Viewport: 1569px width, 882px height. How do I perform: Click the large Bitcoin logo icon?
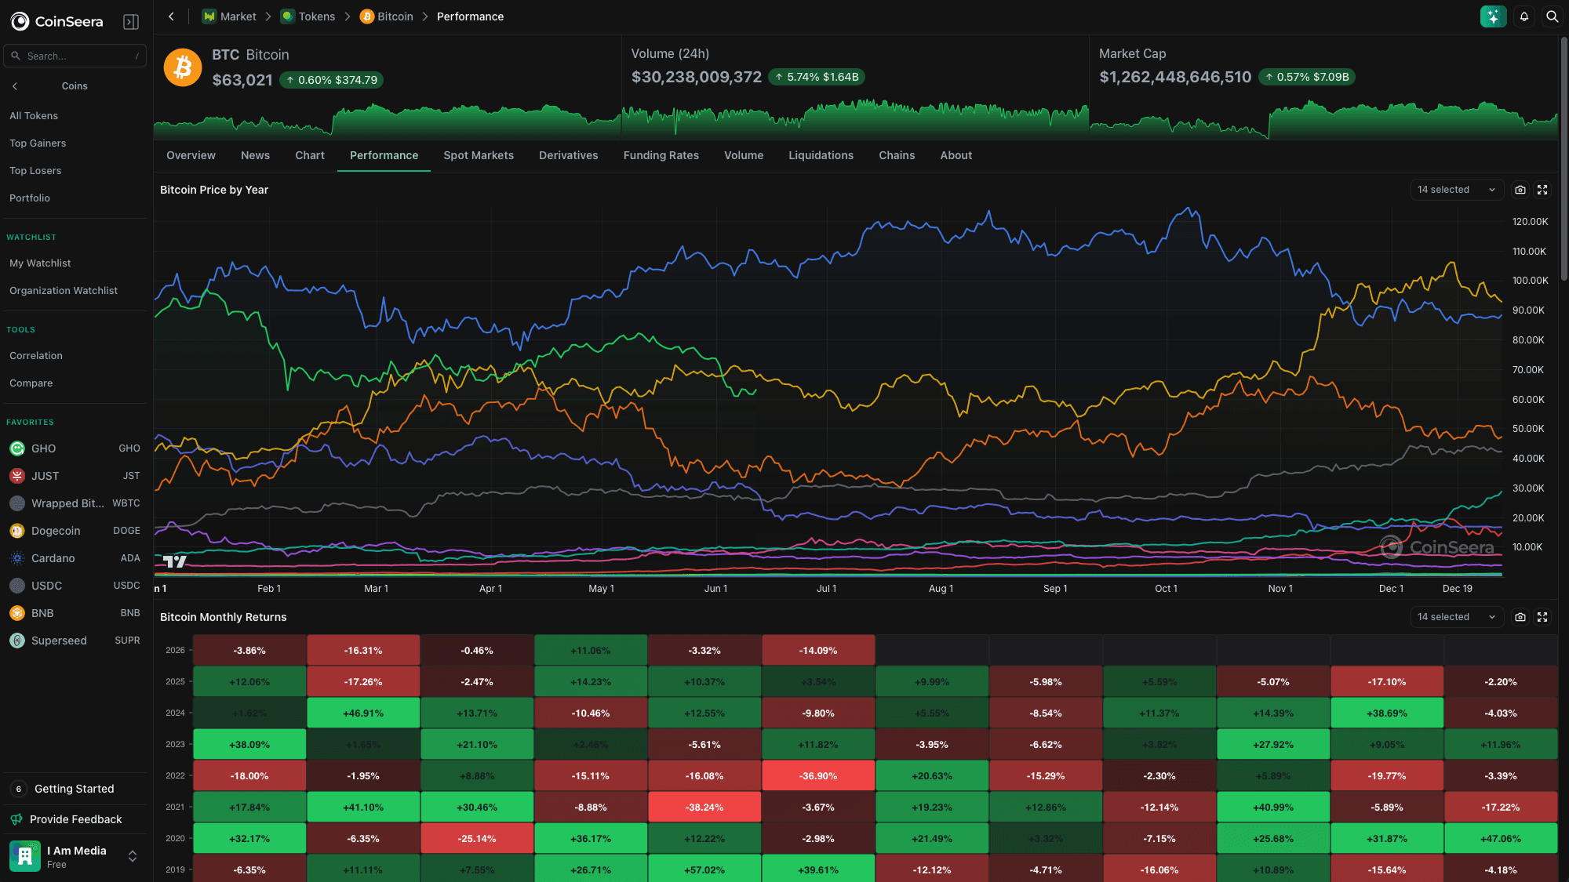pos(183,67)
